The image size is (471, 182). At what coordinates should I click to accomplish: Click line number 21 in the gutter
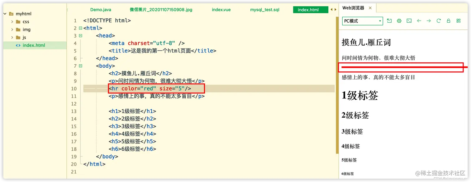(x=74, y=172)
